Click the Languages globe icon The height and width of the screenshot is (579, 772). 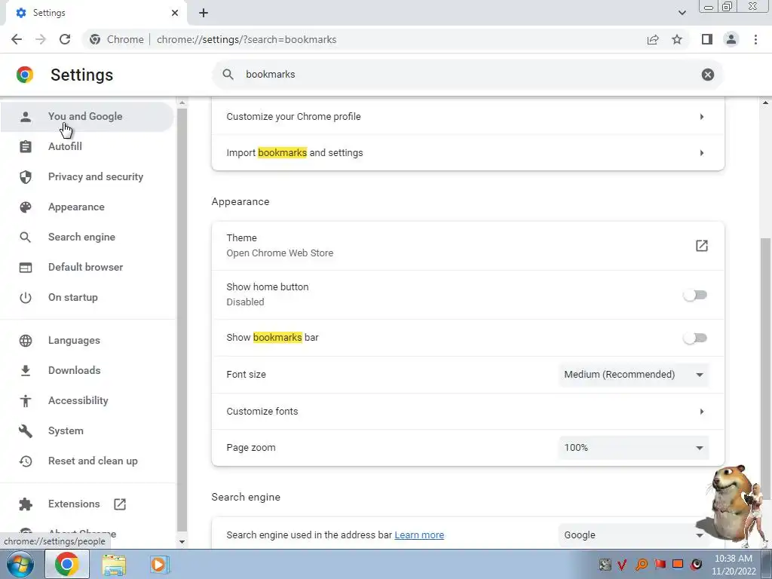click(25, 341)
